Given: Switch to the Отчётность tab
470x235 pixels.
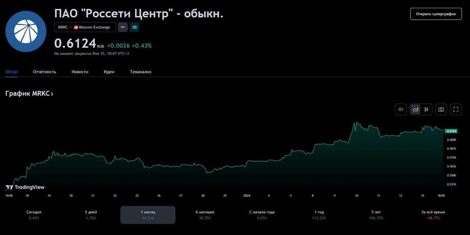Looking at the screenshot, I should 45,72.
